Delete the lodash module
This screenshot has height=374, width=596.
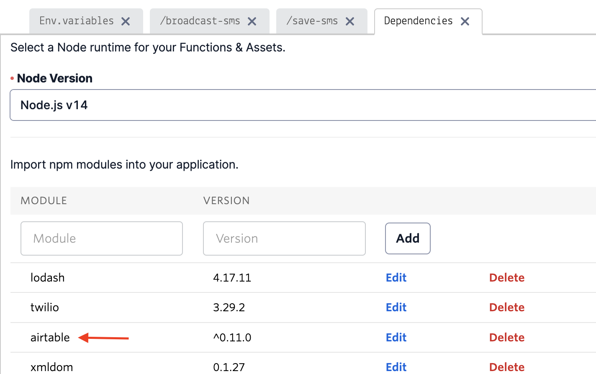coord(506,278)
